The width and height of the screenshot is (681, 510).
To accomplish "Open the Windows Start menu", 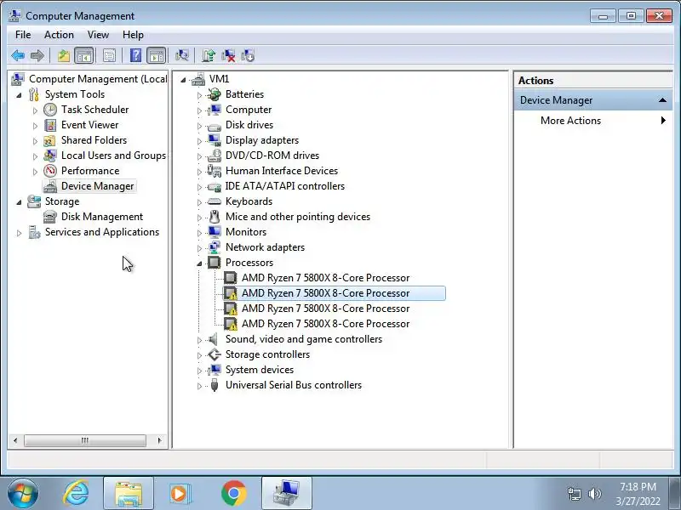I will (x=23, y=494).
